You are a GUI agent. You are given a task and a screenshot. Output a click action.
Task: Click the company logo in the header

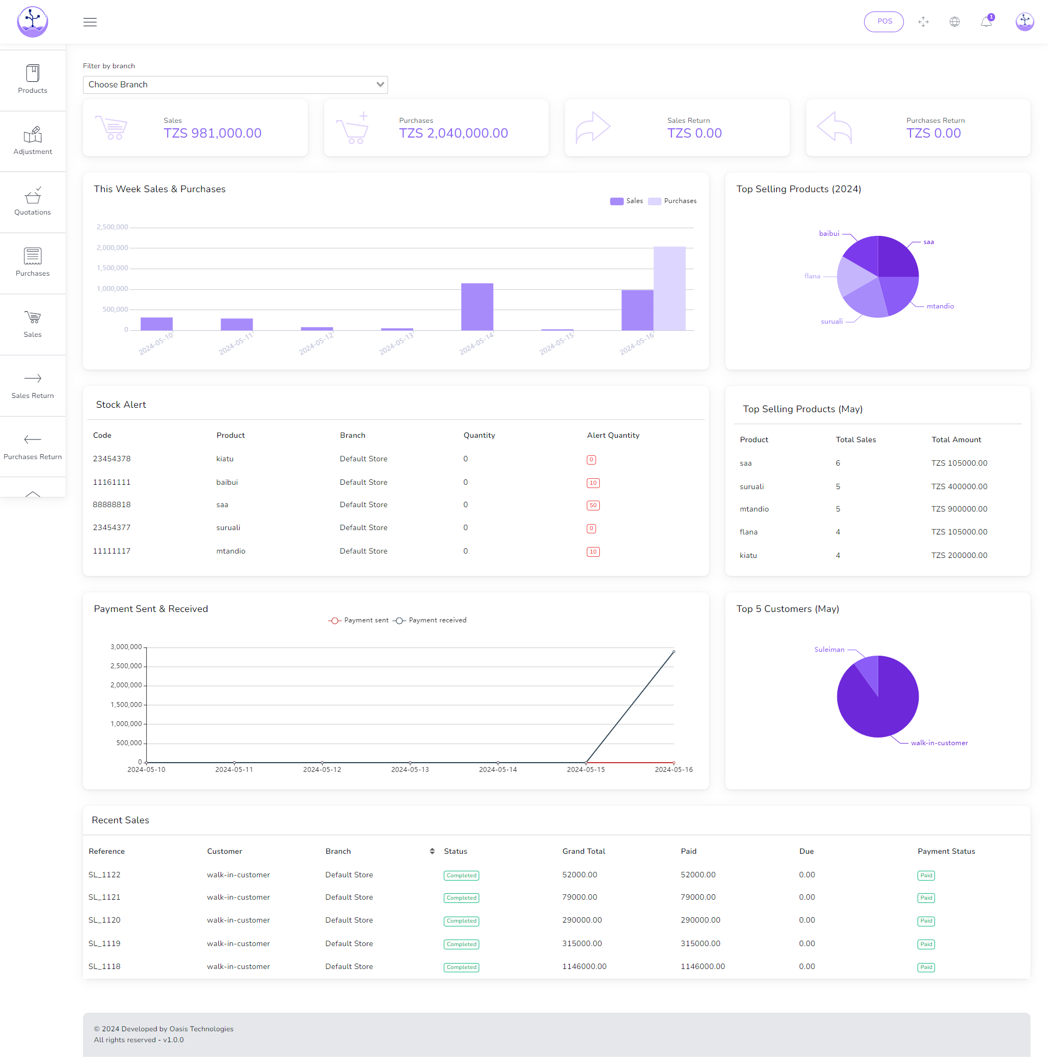pos(32,22)
